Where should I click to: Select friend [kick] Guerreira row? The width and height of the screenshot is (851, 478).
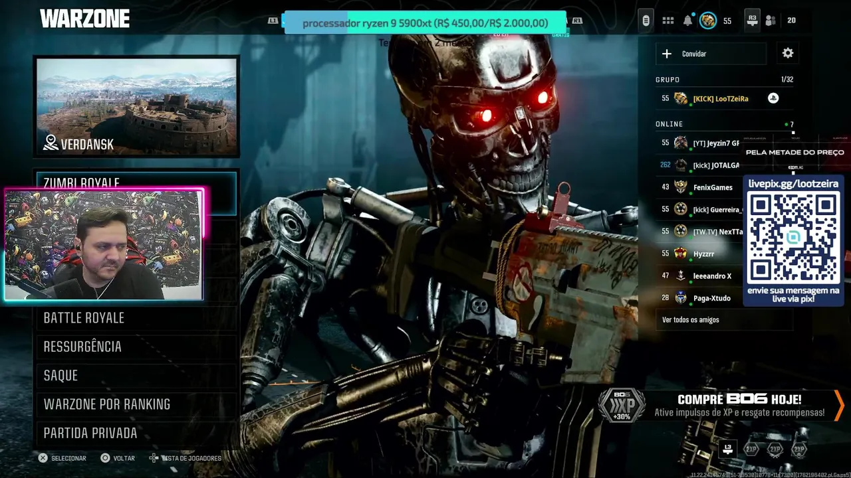point(698,209)
